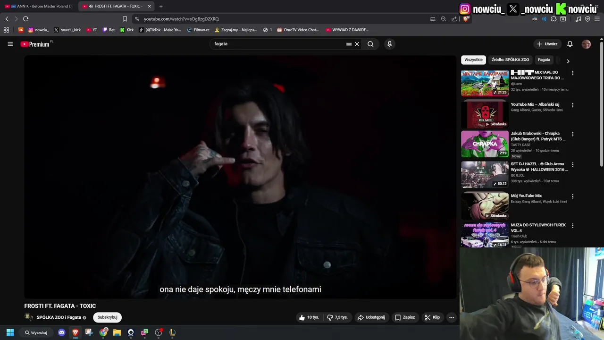This screenshot has height=340, width=604.
Task: Open more actions ellipsis below video
Action: 452,317
